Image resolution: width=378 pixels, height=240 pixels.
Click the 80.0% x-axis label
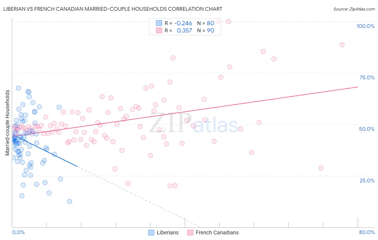(x=367, y=232)
